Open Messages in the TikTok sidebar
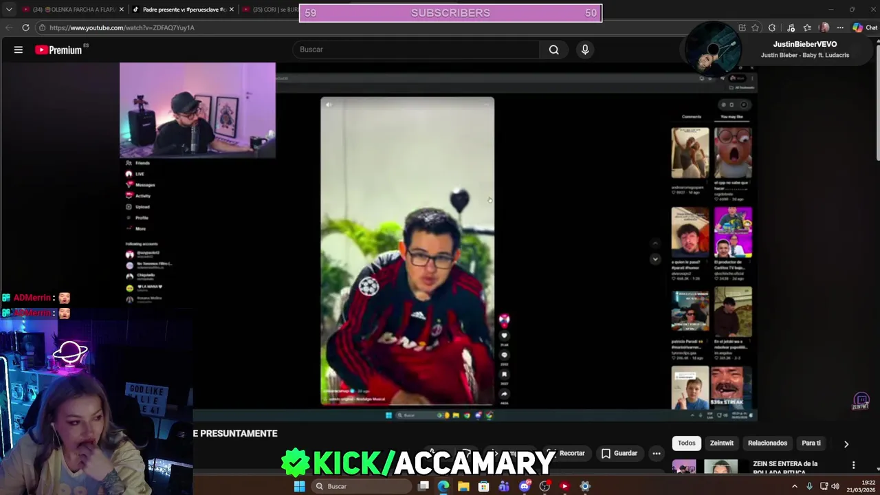This screenshot has width=880, height=495. 140,185
